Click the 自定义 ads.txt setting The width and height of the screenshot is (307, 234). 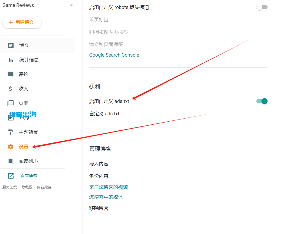pos(104,114)
